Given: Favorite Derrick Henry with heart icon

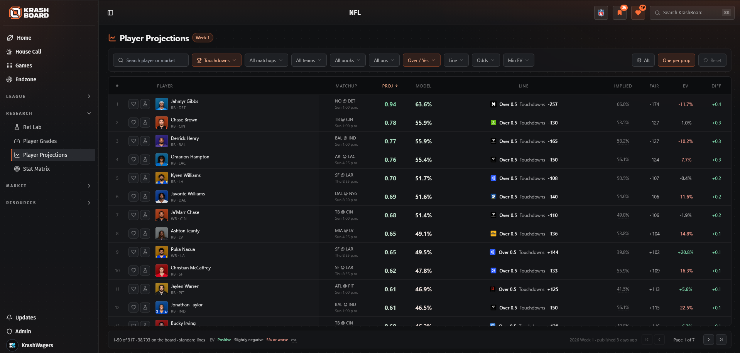Looking at the screenshot, I should [x=133, y=141].
